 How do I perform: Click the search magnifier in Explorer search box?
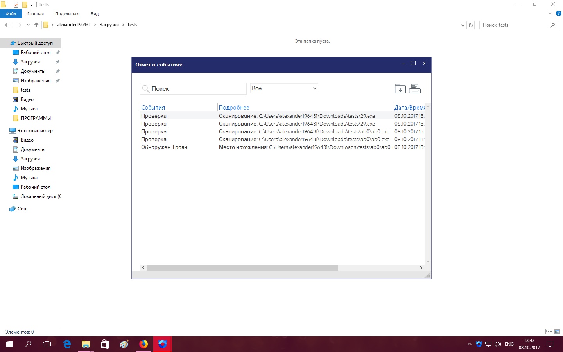tap(552, 25)
